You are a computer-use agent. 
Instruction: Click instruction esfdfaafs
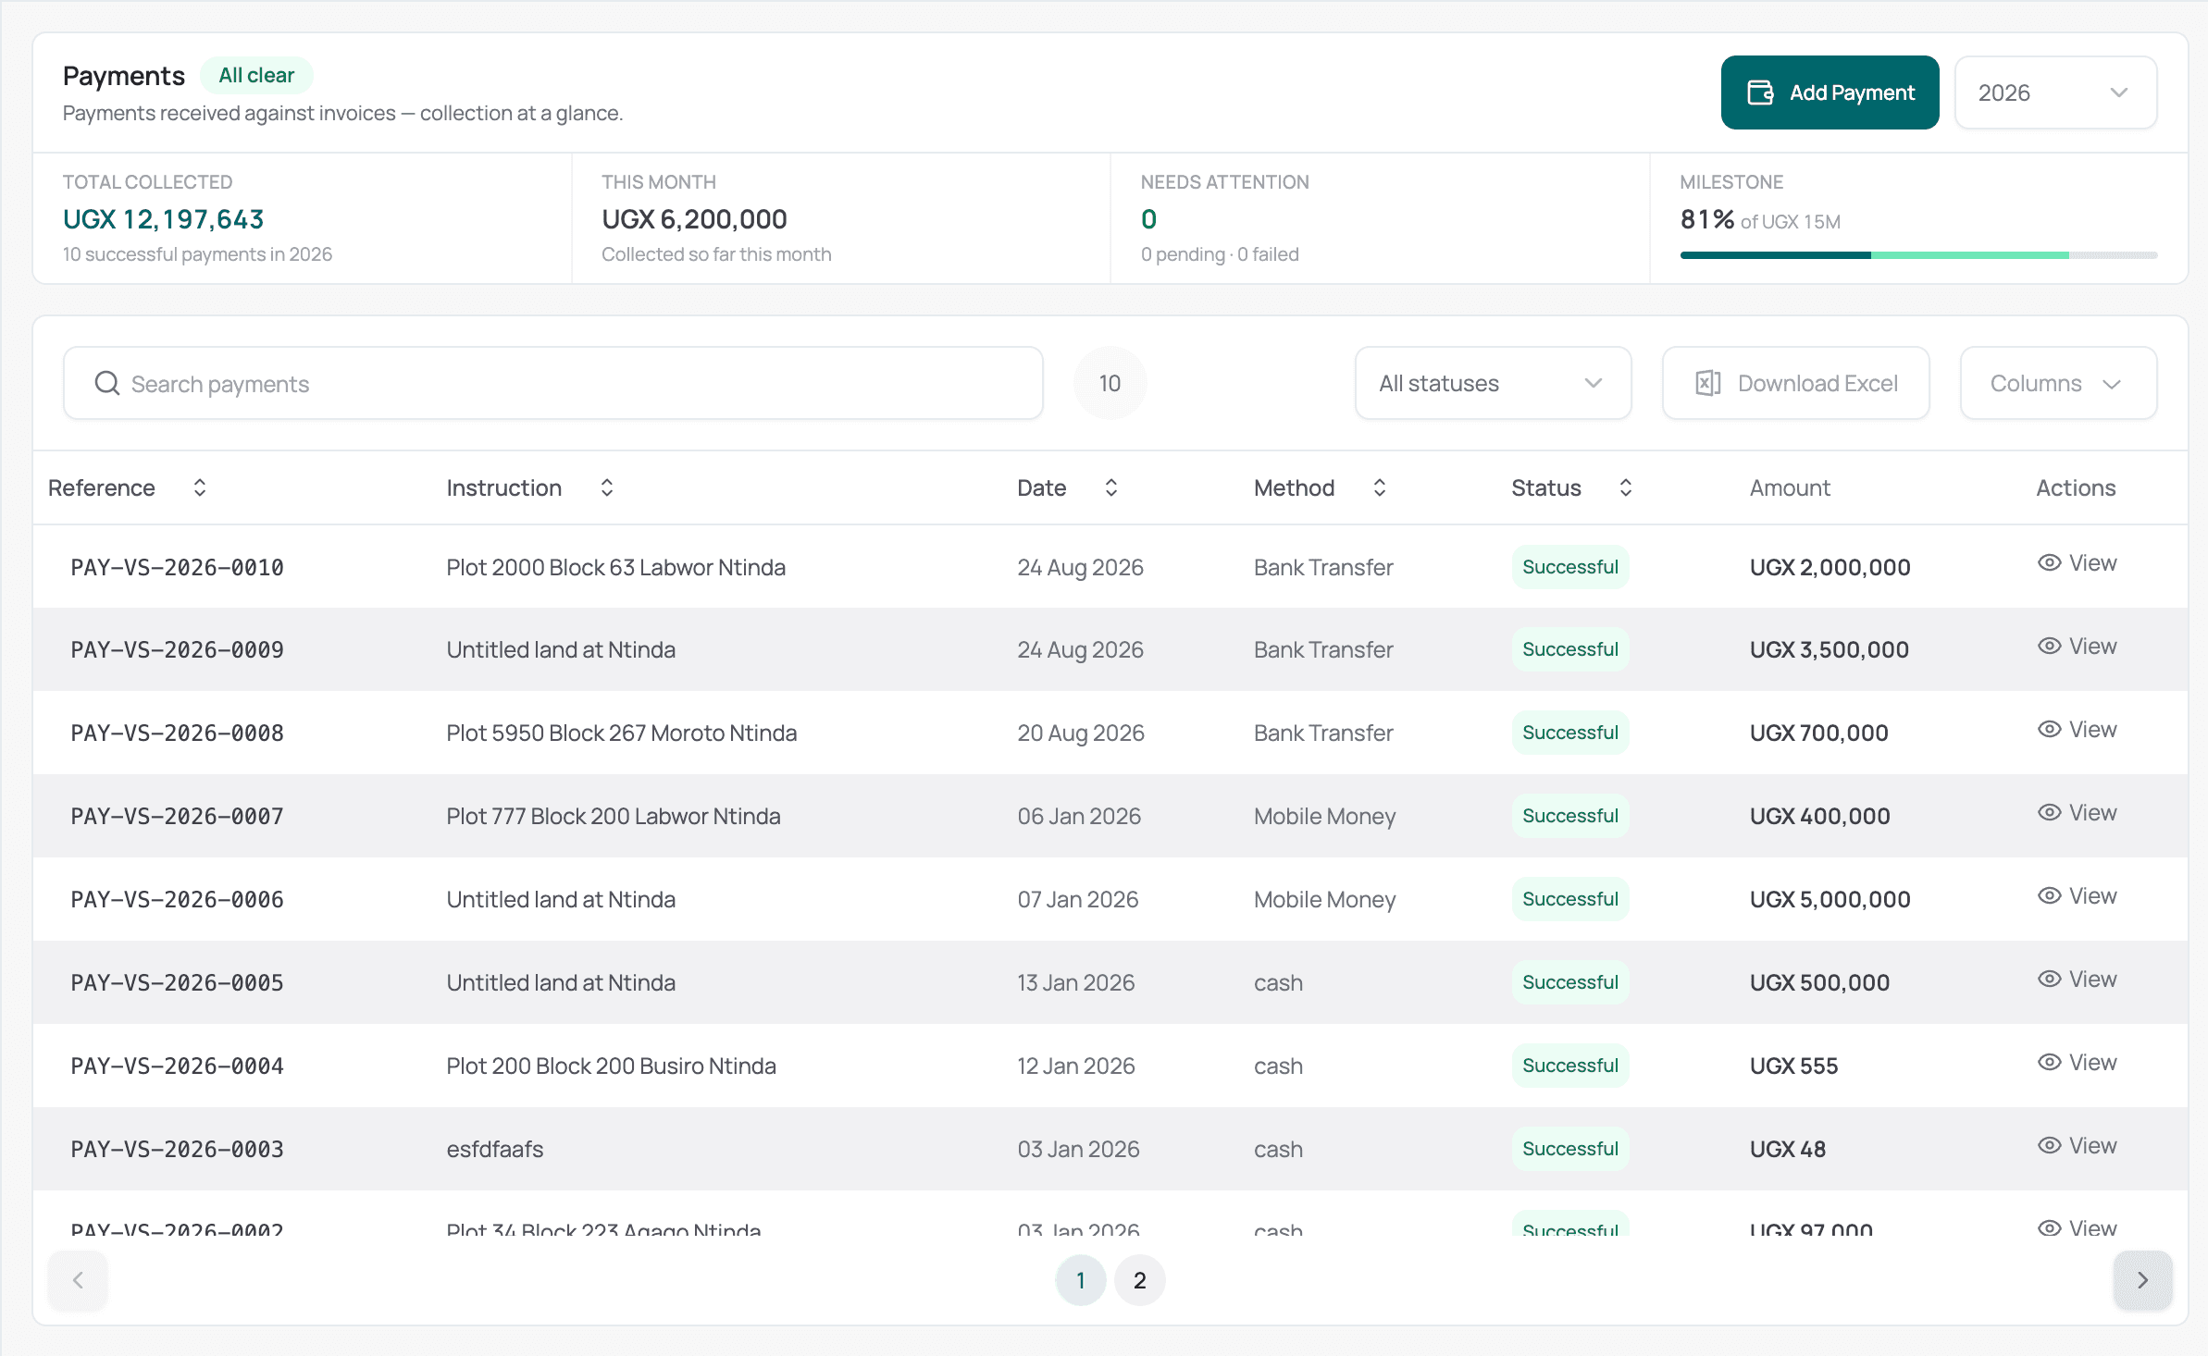click(494, 1149)
